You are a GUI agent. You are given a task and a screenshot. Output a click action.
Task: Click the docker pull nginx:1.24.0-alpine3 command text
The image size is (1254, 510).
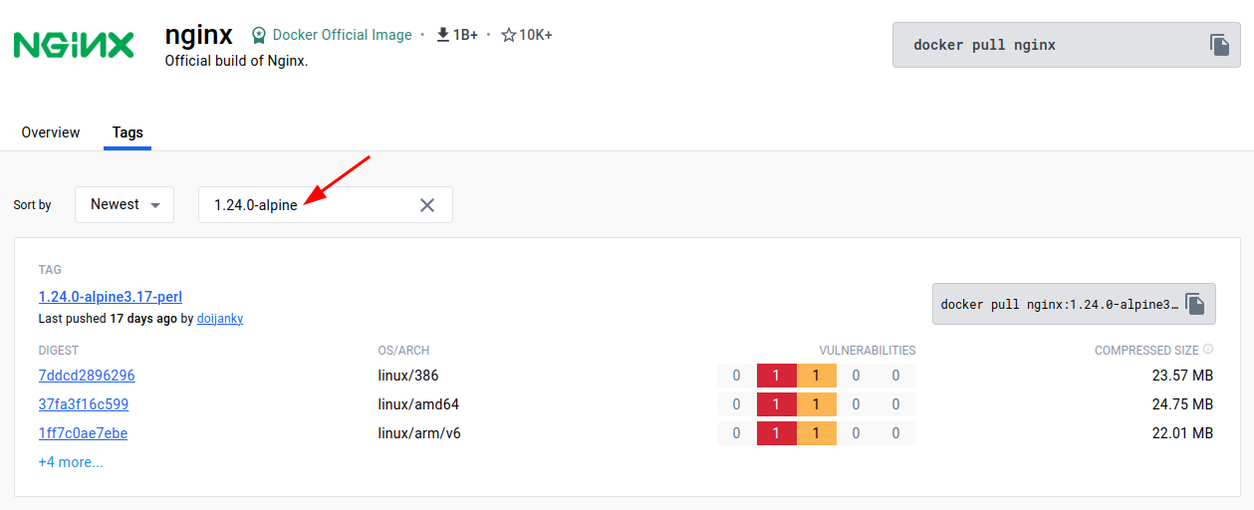pos(1059,304)
